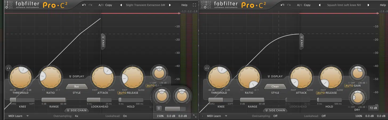The height and width of the screenshot is (120, 388).
Task: Click redo arrow in right Pro-C 2
Action: click(x=289, y=5)
